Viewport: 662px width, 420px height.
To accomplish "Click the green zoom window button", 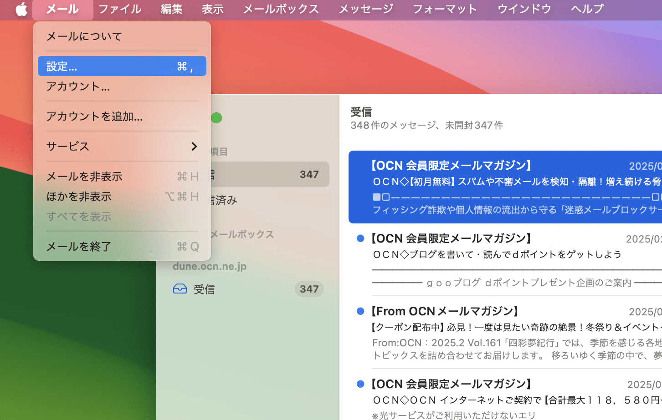I will (x=216, y=118).
